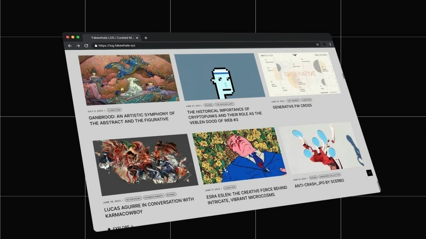Viewport: 426px width, 239px height.
Task: Open the CryptoPunks historical importance article
Action: point(224,117)
